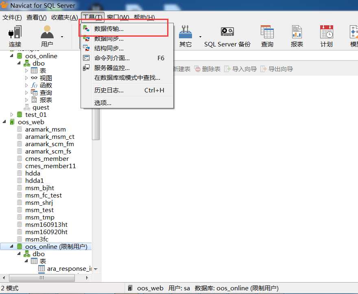Open 服务器监控 menu entry
The height and width of the screenshot is (294, 358).
click(x=127, y=68)
